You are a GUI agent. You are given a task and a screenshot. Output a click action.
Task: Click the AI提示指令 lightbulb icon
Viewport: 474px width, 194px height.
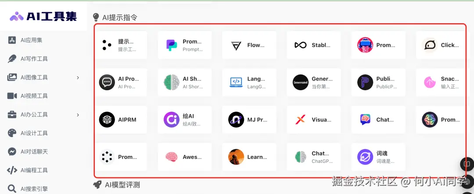click(x=96, y=17)
